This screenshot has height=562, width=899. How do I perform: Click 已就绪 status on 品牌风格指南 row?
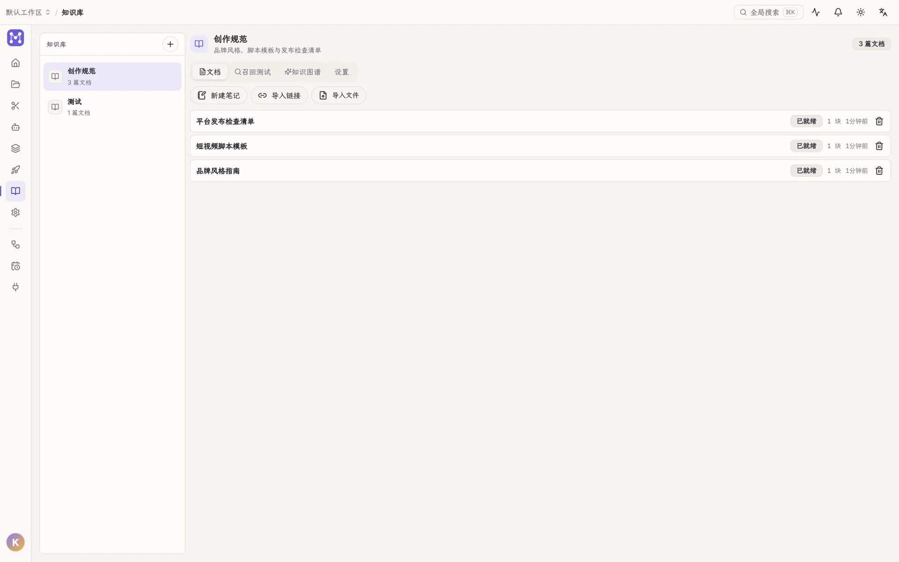(x=806, y=171)
